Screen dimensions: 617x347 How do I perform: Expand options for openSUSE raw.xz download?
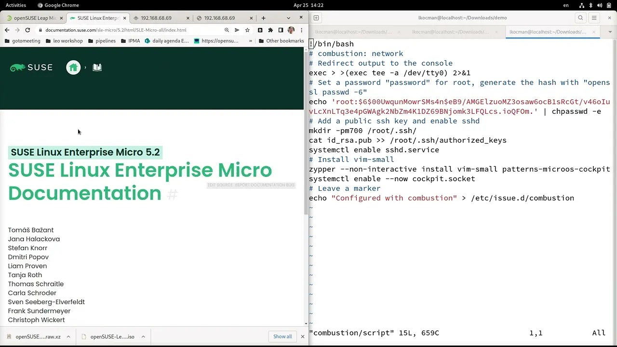pos(68,336)
